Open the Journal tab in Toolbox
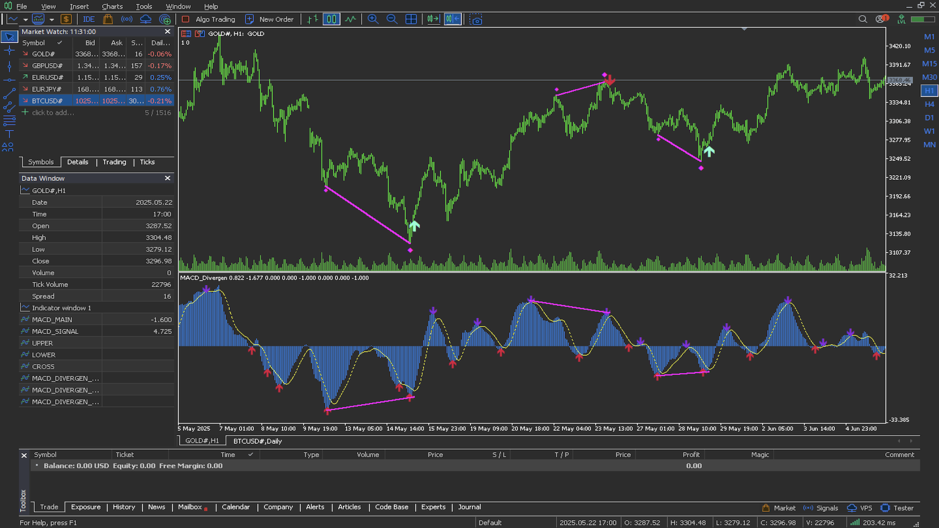This screenshot has width=939, height=528. [x=469, y=507]
